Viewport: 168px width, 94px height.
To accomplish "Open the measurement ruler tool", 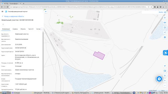I will pyautogui.click(x=165, y=23).
